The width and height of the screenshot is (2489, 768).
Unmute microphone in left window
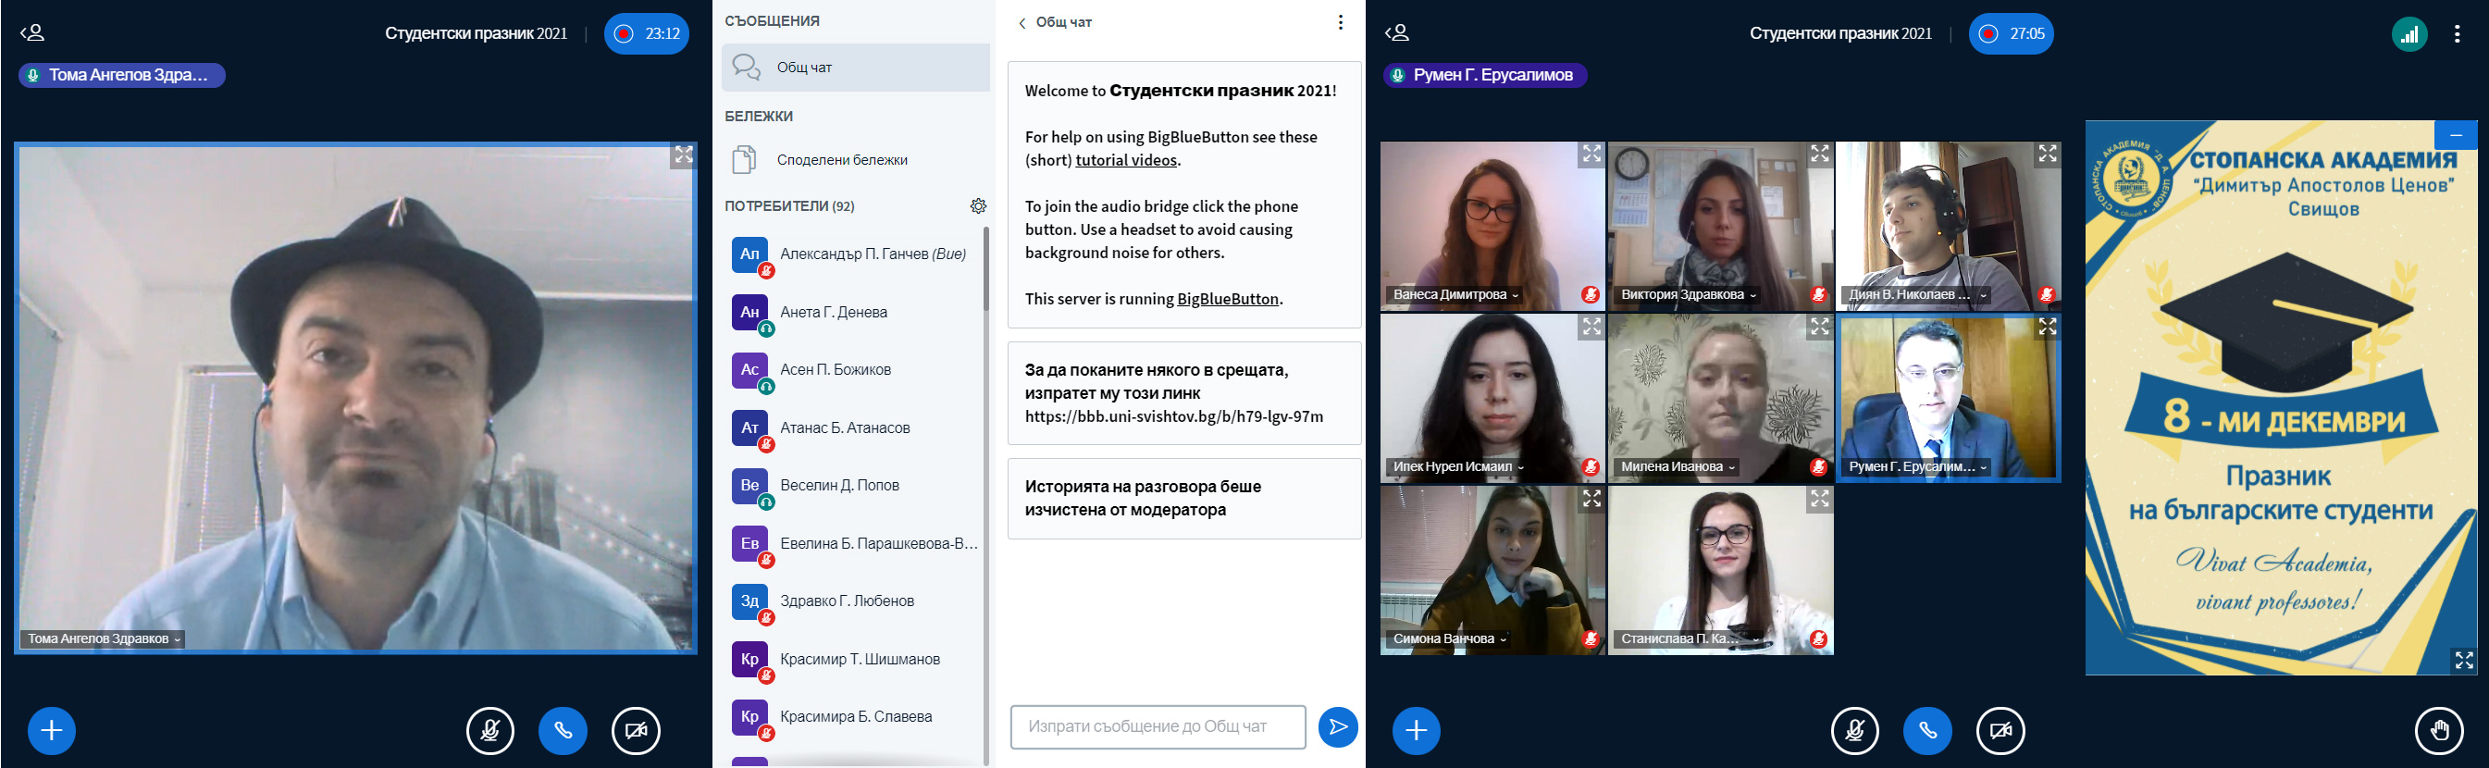pyautogui.click(x=489, y=730)
